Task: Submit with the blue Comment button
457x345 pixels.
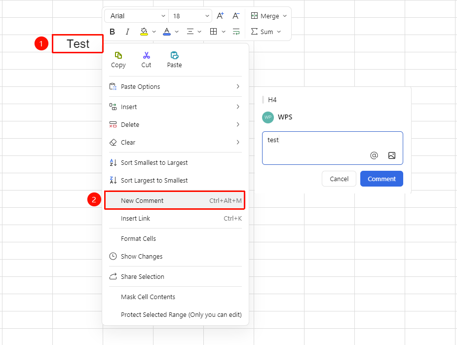Action: 382,179
